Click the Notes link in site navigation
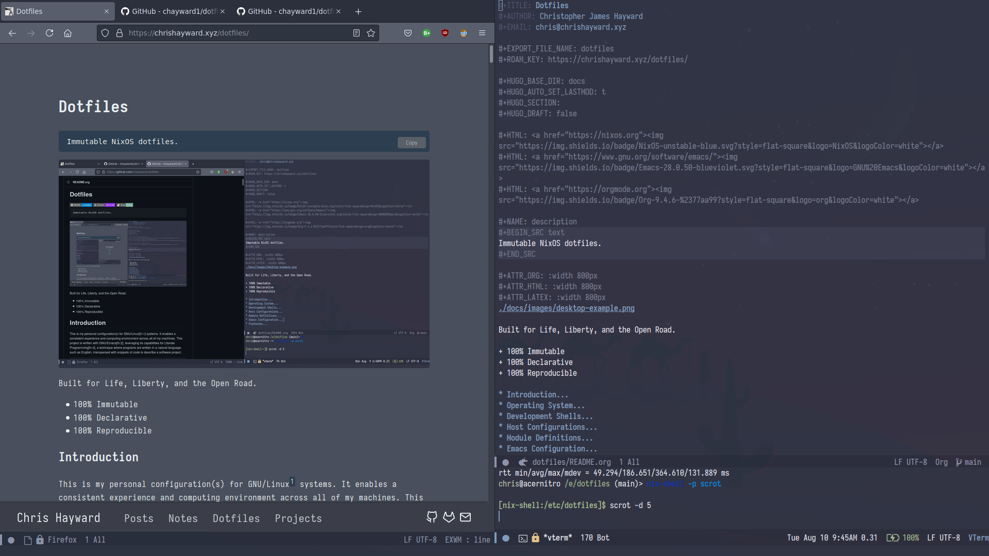This screenshot has height=556, width=989. 183,518
